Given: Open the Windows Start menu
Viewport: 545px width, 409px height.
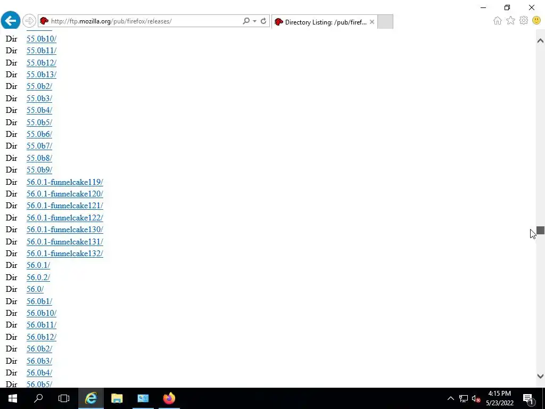Looking at the screenshot, I should (x=13, y=398).
